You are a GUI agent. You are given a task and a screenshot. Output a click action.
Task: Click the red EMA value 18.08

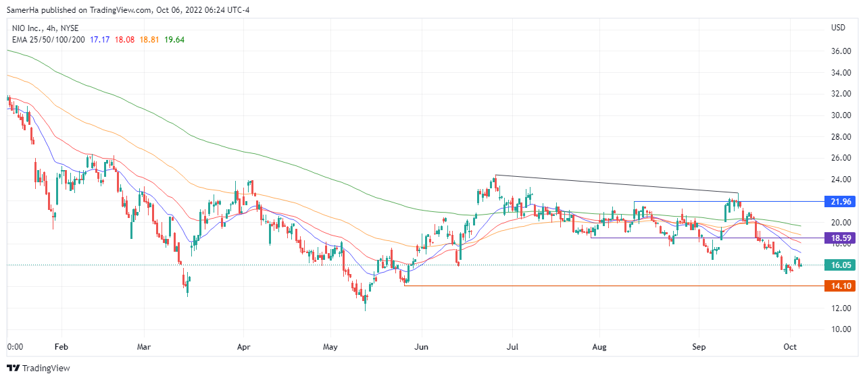click(x=124, y=40)
